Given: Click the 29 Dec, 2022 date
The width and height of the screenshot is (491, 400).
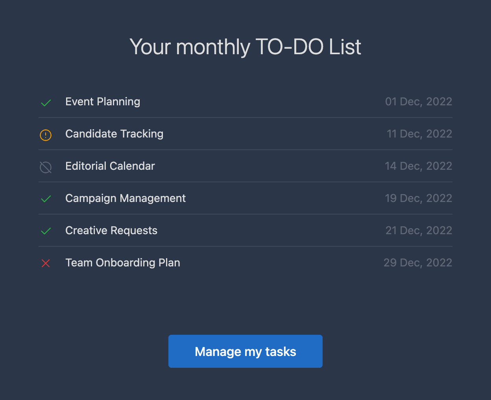Looking at the screenshot, I should (418, 262).
